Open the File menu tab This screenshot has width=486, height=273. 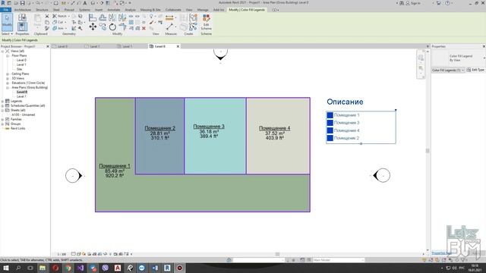6,10
